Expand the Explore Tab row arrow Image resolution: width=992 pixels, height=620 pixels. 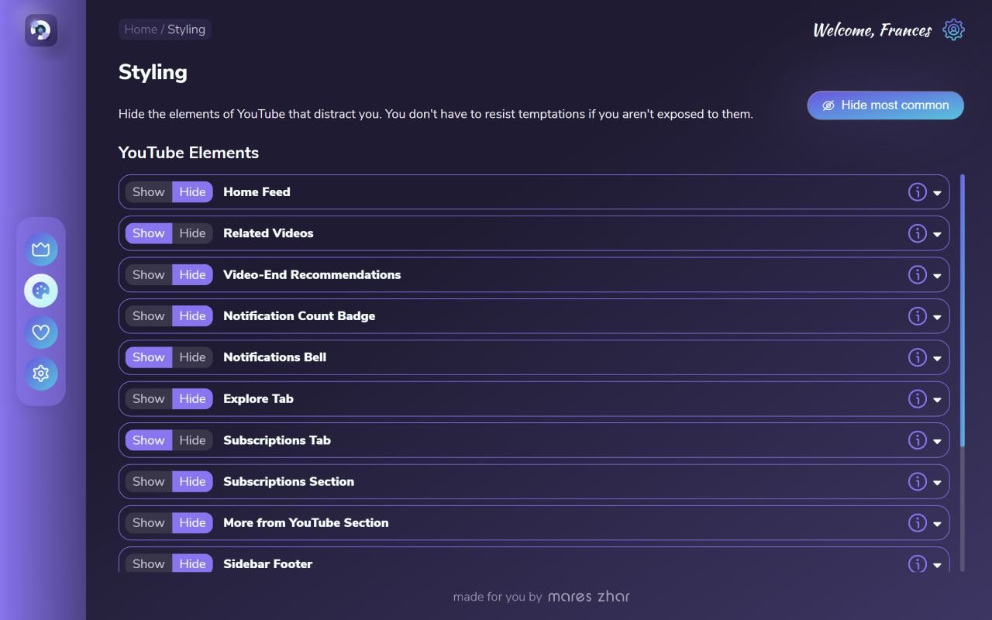(x=937, y=400)
